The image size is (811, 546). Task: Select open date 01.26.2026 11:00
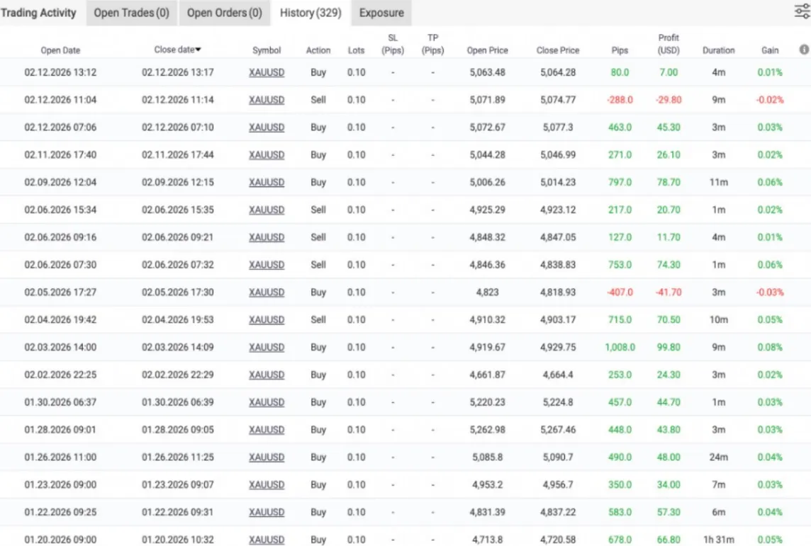pyautogui.click(x=60, y=457)
